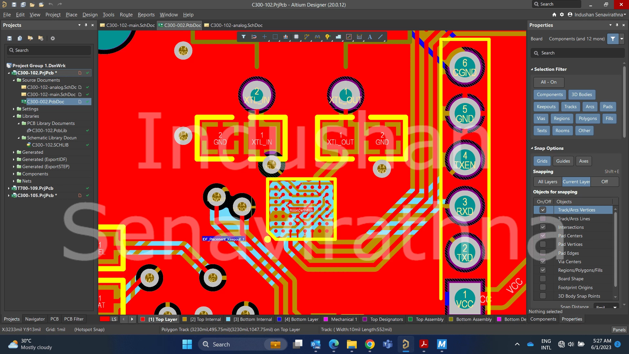Toggle the Track/Arcs Vertices snapping checkbox
The image size is (629, 354).
[x=543, y=210]
